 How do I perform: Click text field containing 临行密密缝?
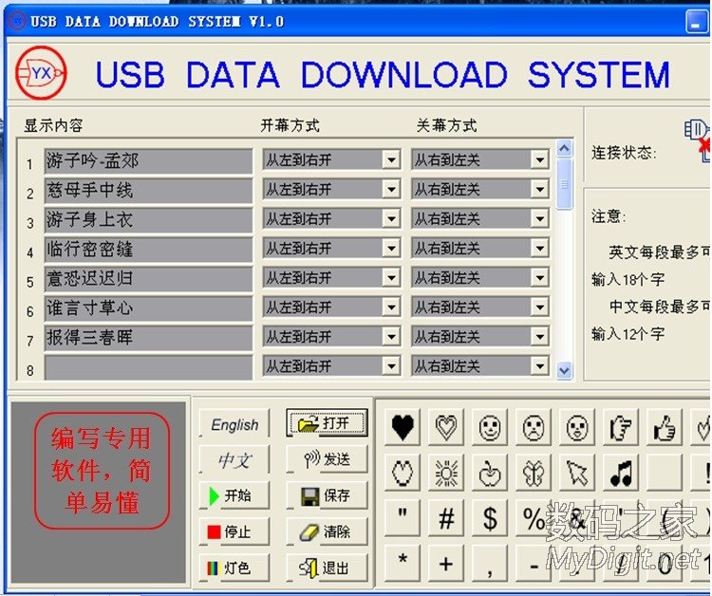[x=148, y=250]
